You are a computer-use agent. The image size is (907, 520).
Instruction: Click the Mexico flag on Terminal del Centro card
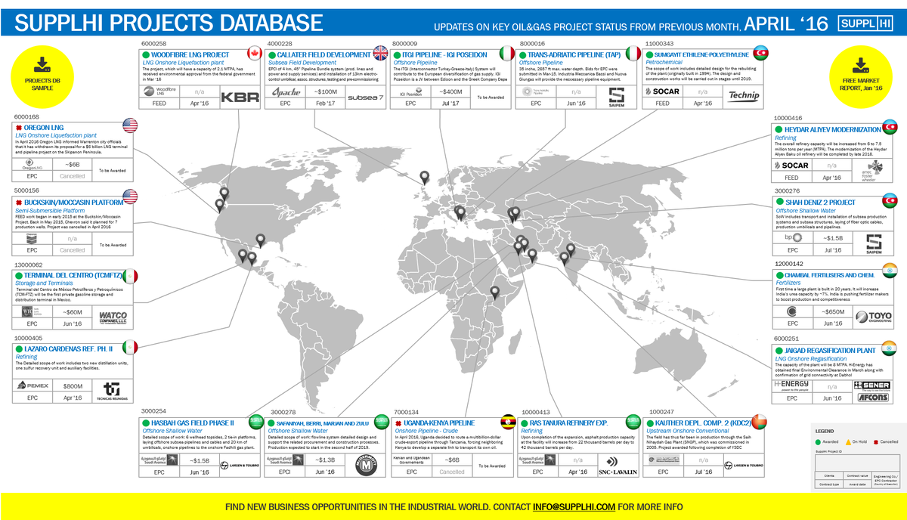pos(129,275)
